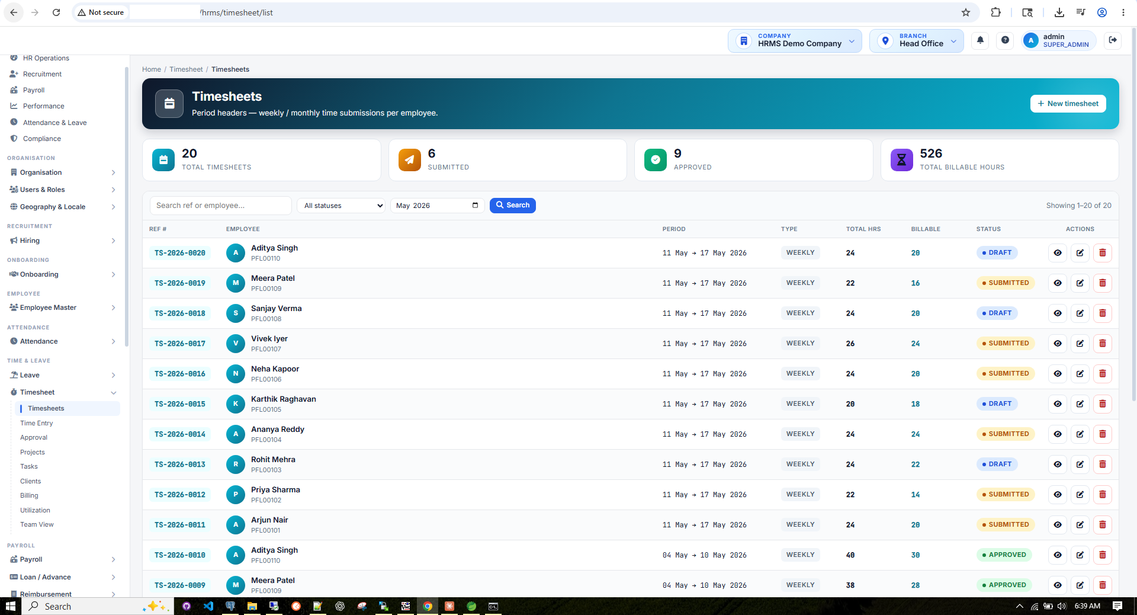Open Utilization submenu item

35,510
